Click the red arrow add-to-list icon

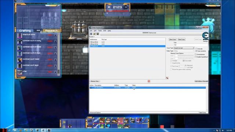(x=167, y=78)
